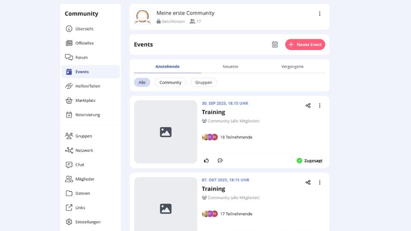
Task: Open the Marktplatz menu label
Action: 86,100
